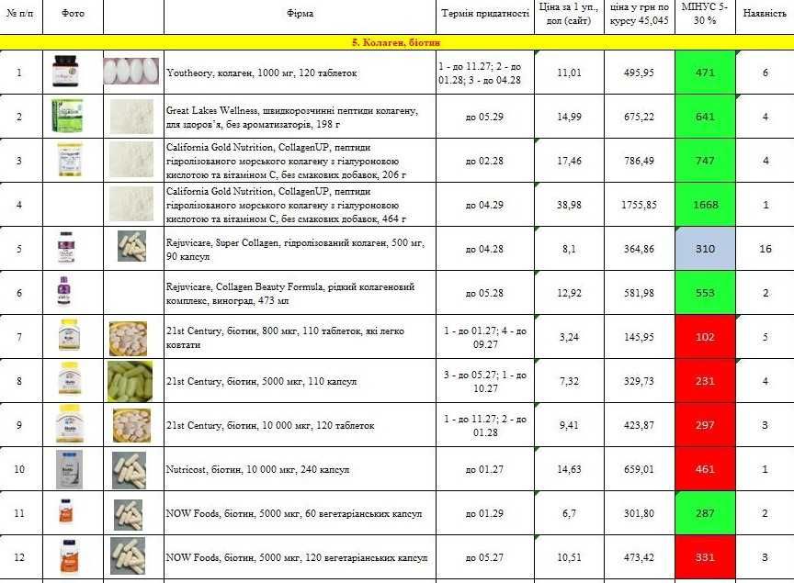Select the Фото column header
Screen dimensions: 794x583
tap(73, 14)
